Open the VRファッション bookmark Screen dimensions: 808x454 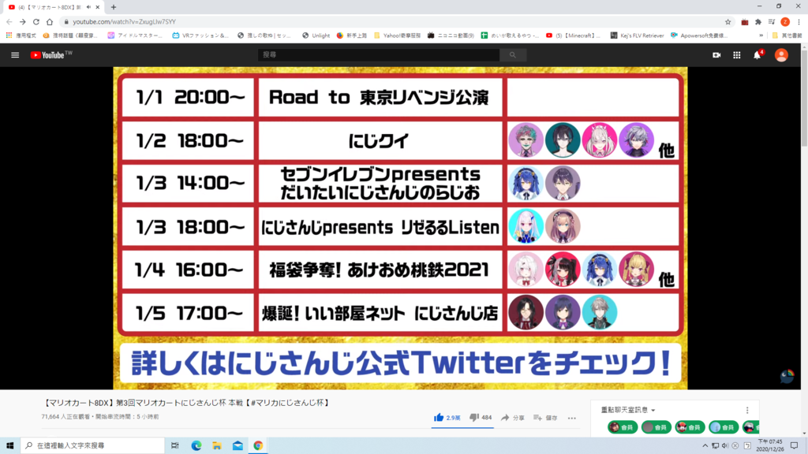(x=200, y=35)
